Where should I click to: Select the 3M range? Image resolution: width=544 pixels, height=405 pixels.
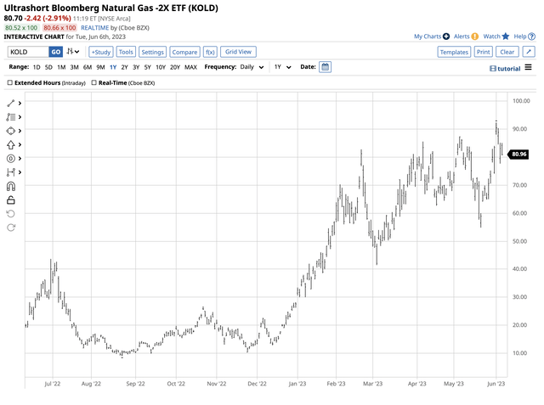pyautogui.click(x=74, y=67)
